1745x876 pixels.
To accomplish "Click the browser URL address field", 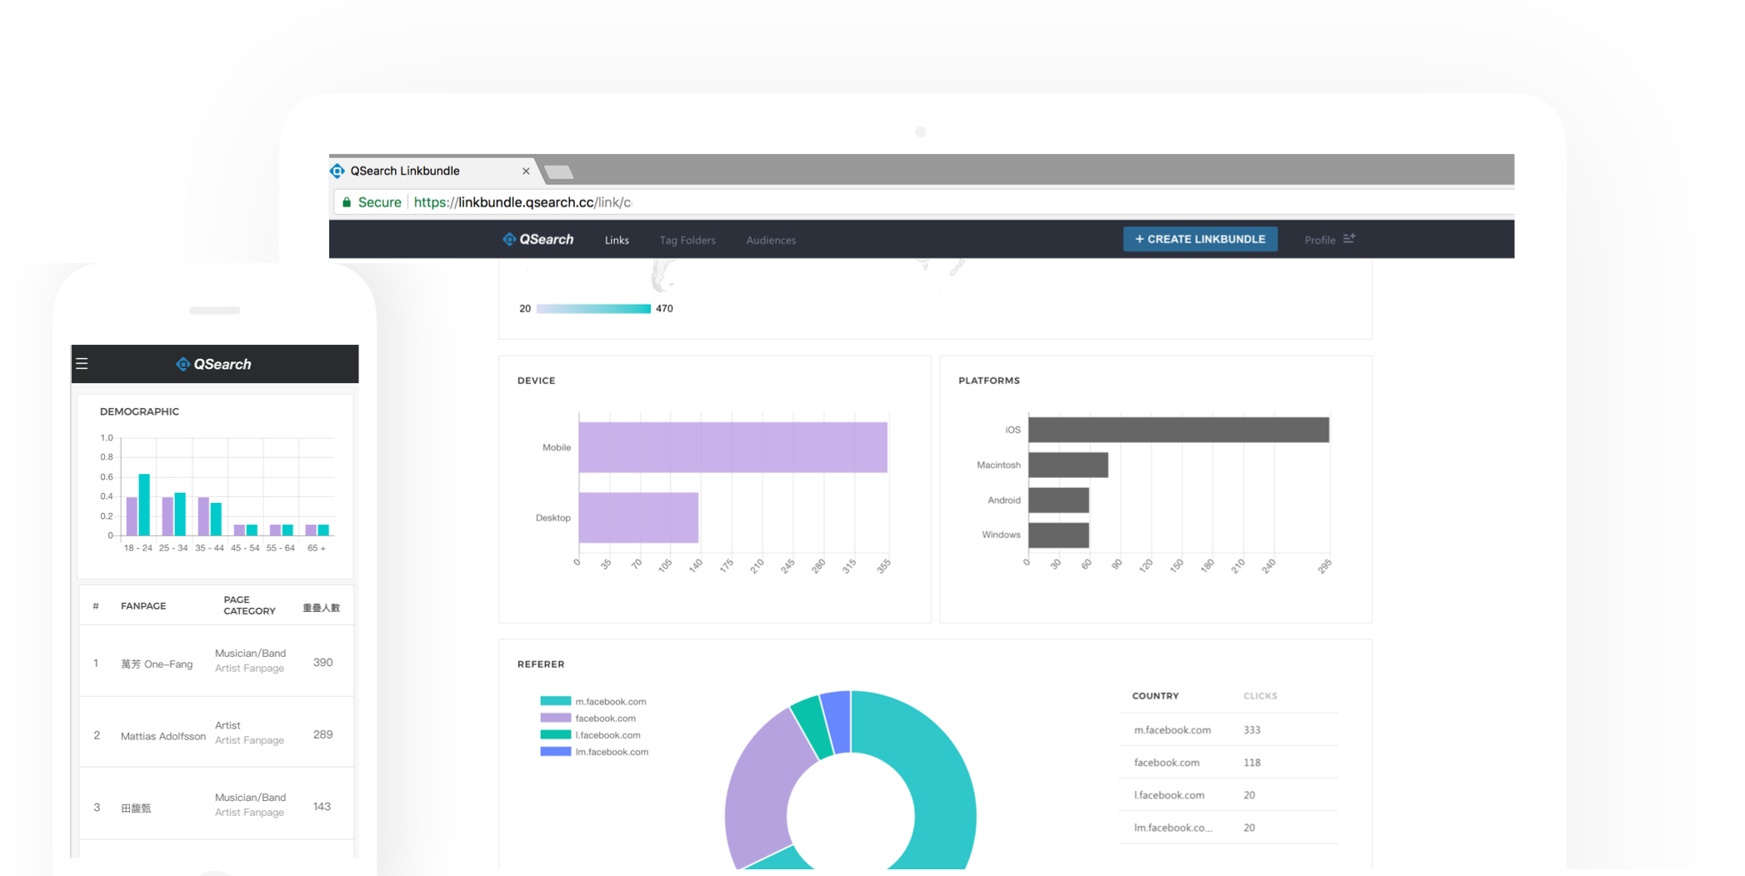I will coord(917,202).
